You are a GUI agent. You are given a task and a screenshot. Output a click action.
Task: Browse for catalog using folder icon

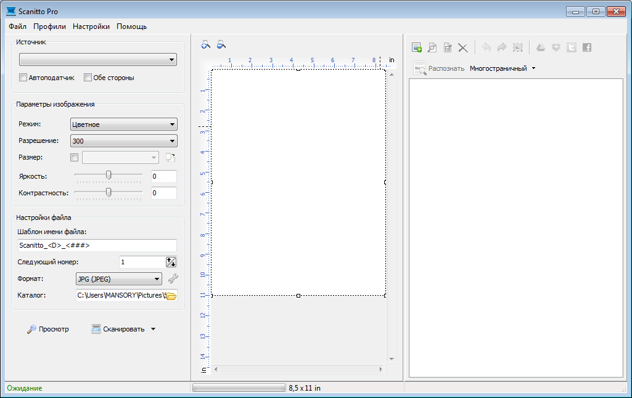click(x=171, y=296)
